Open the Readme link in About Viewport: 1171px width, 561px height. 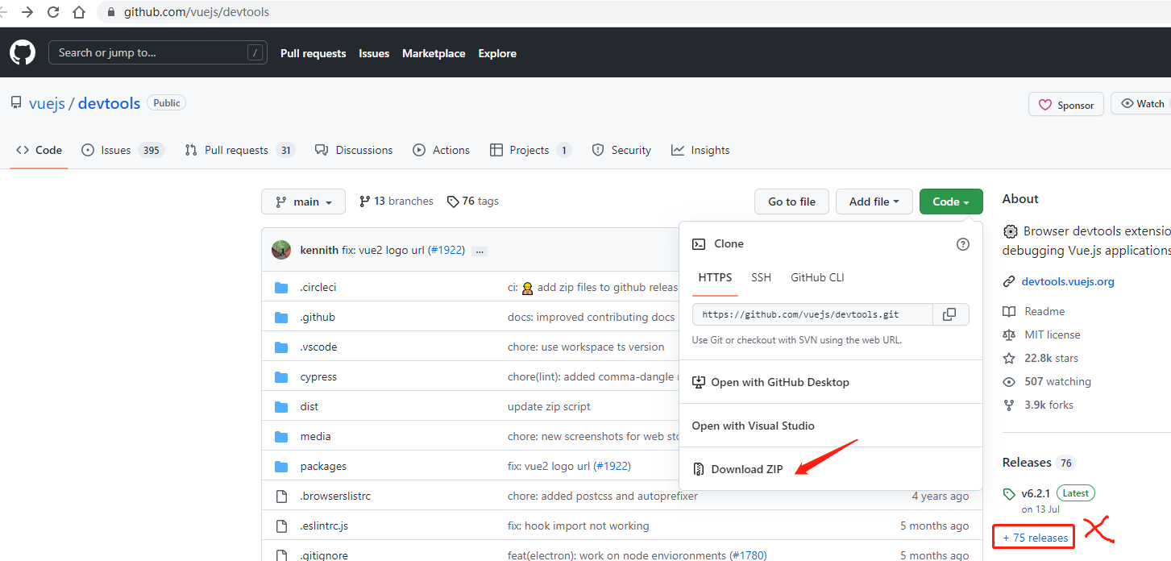coord(1035,312)
